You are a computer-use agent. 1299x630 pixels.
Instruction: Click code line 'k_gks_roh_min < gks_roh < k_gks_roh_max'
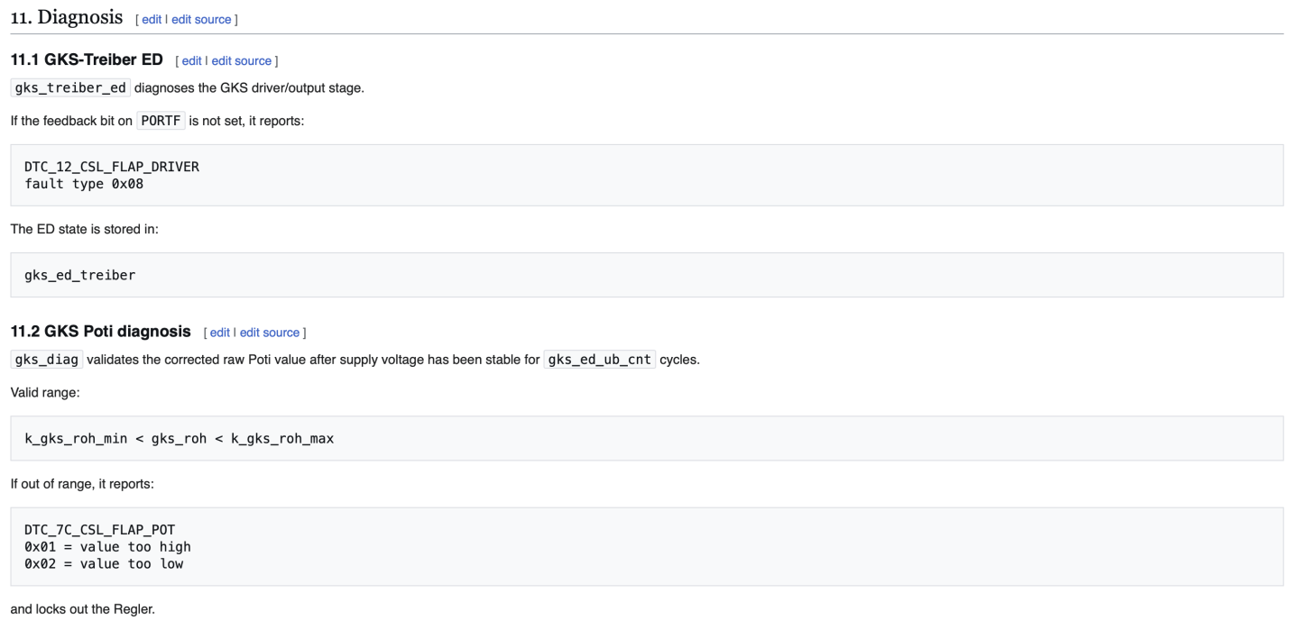click(x=180, y=439)
